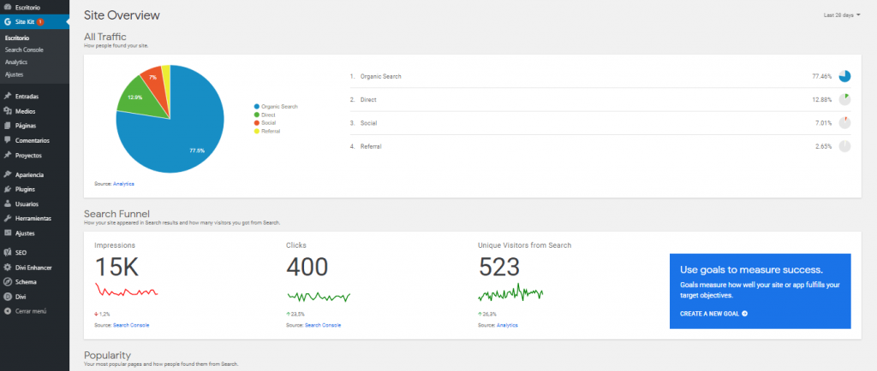This screenshot has width=877, height=371.
Task: Click Search Console source link under Impressions
Action: pyautogui.click(x=131, y=325)
